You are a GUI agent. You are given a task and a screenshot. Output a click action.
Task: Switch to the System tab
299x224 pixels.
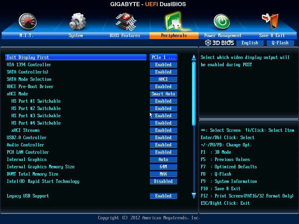coord(76,35)
